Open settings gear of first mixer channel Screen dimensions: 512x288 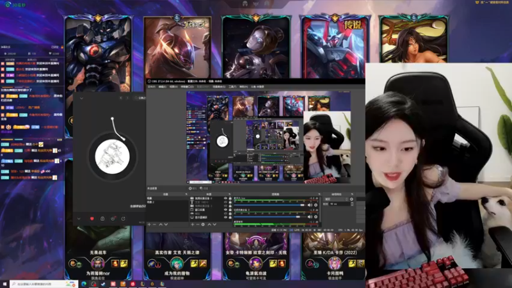coord(316,205)
